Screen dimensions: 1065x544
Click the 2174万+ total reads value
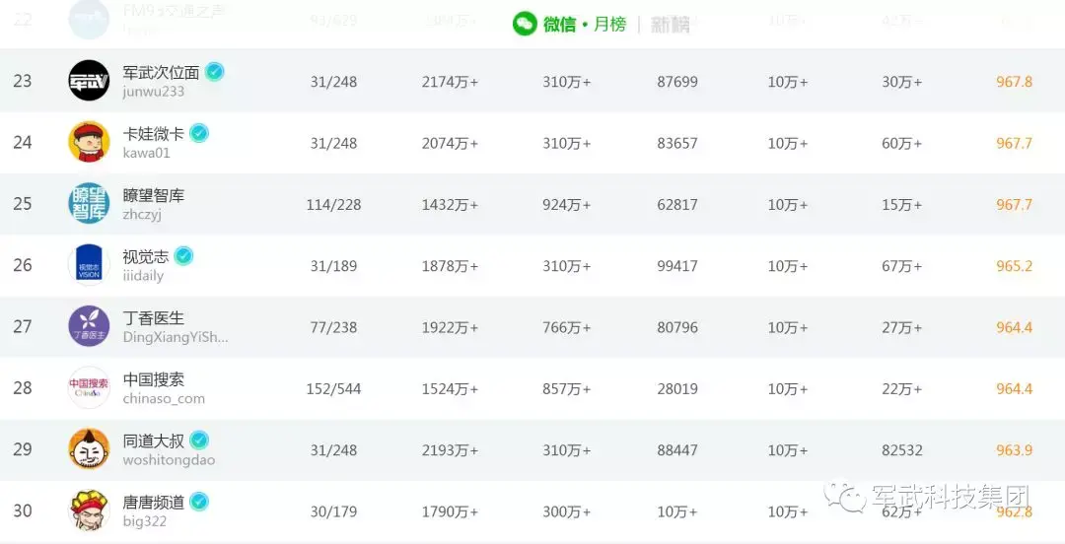450,82
